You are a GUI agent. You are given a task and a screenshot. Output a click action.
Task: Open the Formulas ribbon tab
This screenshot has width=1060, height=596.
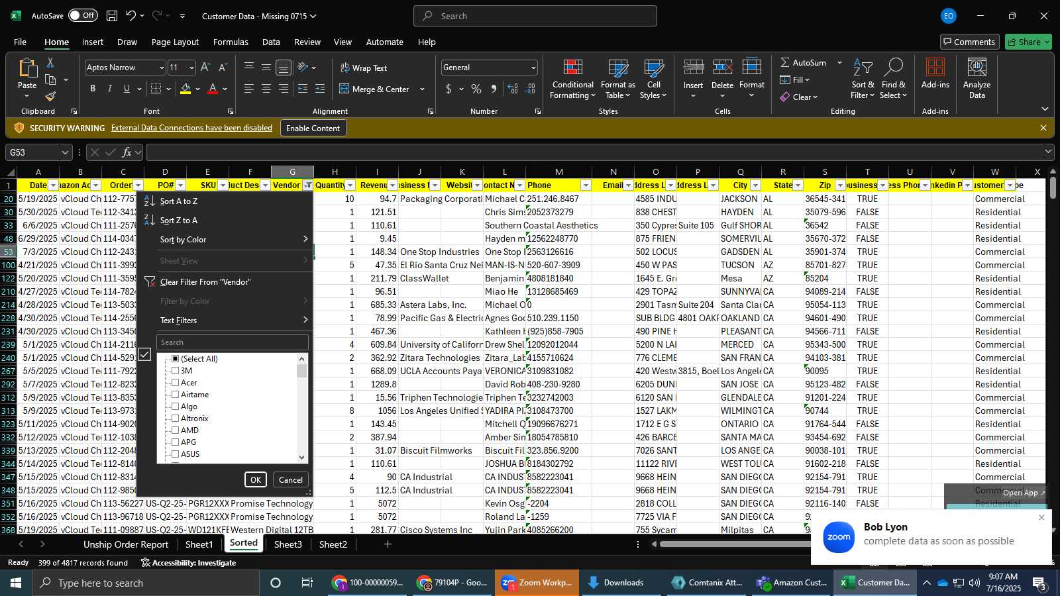click(x=231, y=42)
